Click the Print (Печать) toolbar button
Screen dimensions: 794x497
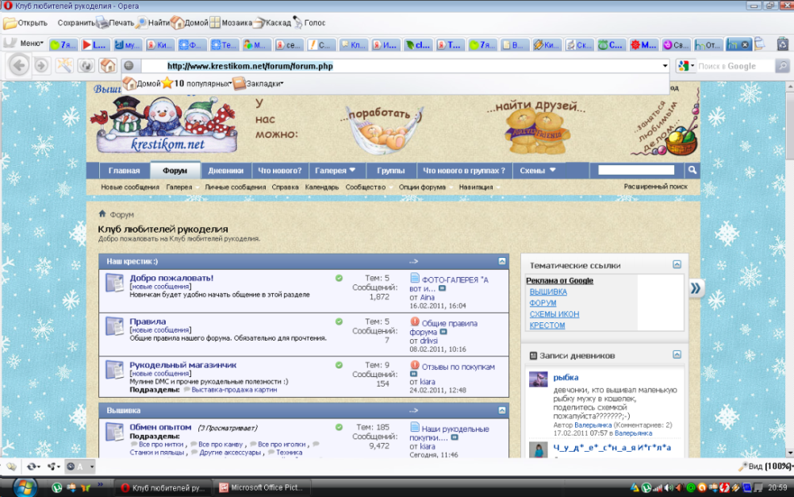[x=114, y=23]
